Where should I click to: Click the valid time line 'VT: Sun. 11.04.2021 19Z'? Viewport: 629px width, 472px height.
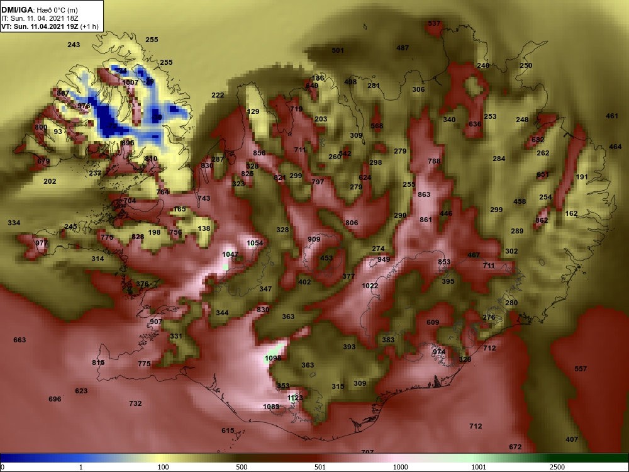point(40,27)
